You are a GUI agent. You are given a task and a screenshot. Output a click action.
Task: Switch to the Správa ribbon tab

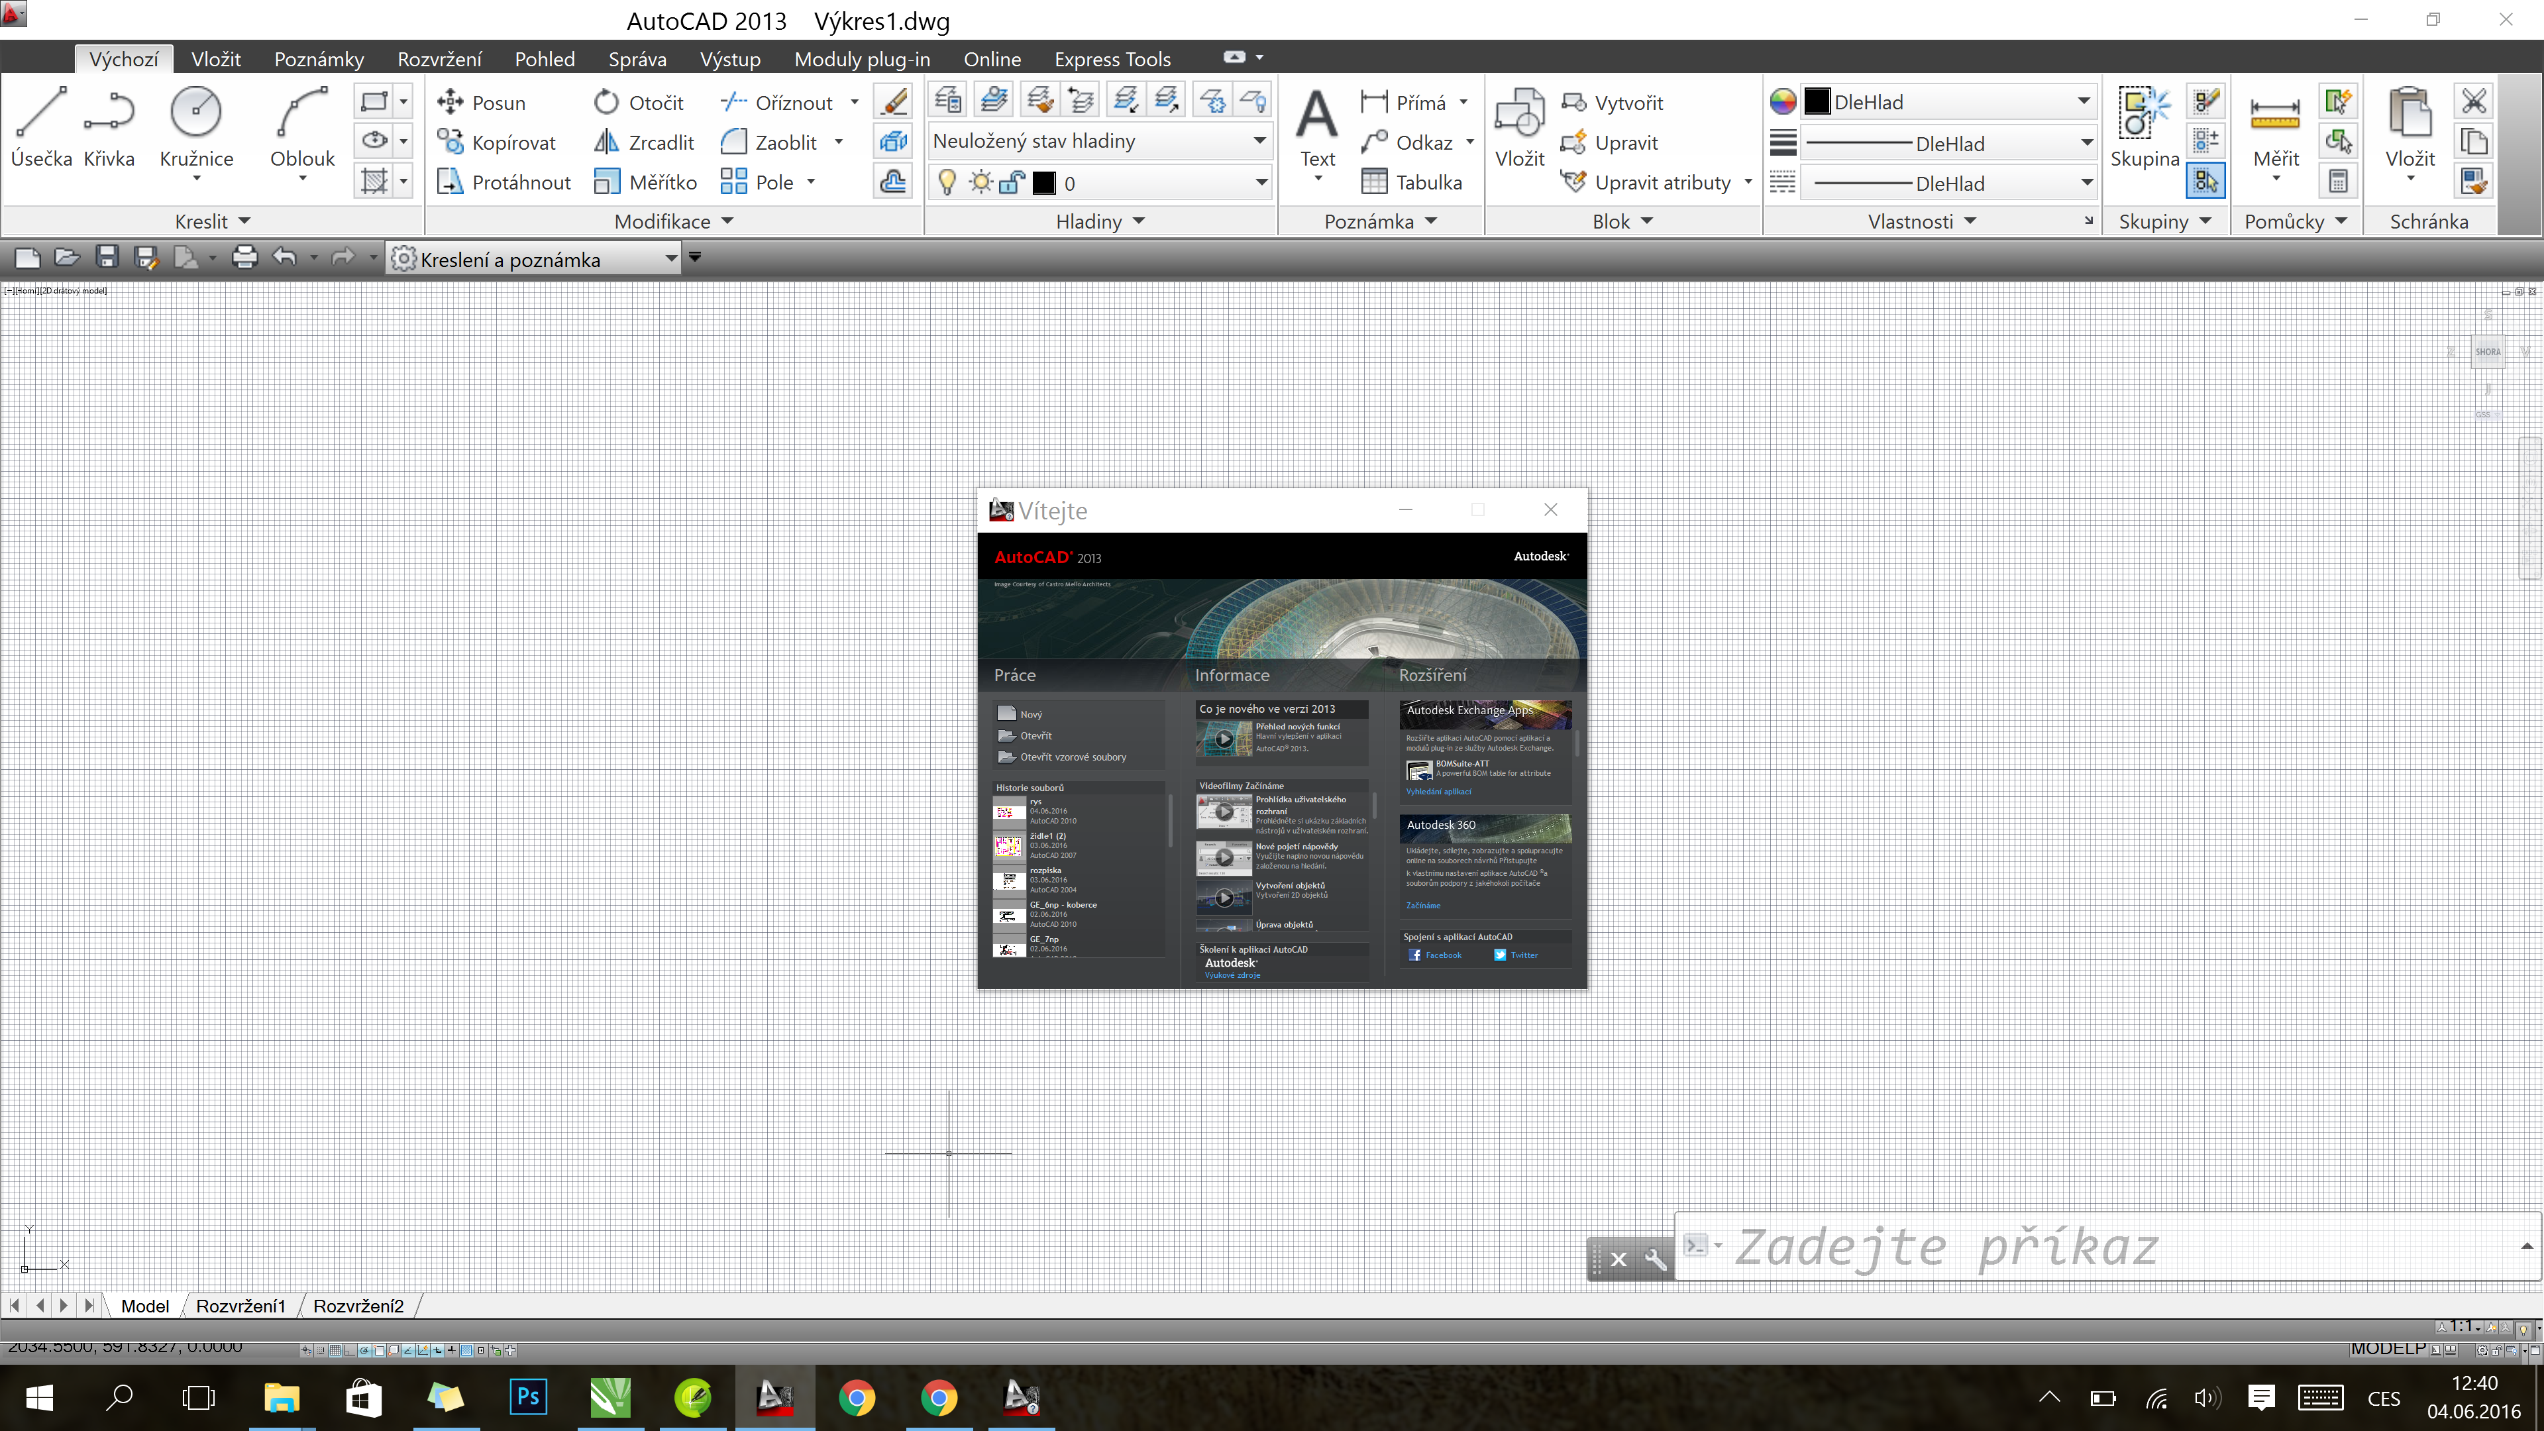pos(637,59)
